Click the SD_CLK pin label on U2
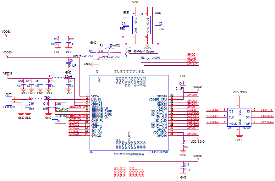This screenshot has width=275, height=181. click(x=162, y=117)
